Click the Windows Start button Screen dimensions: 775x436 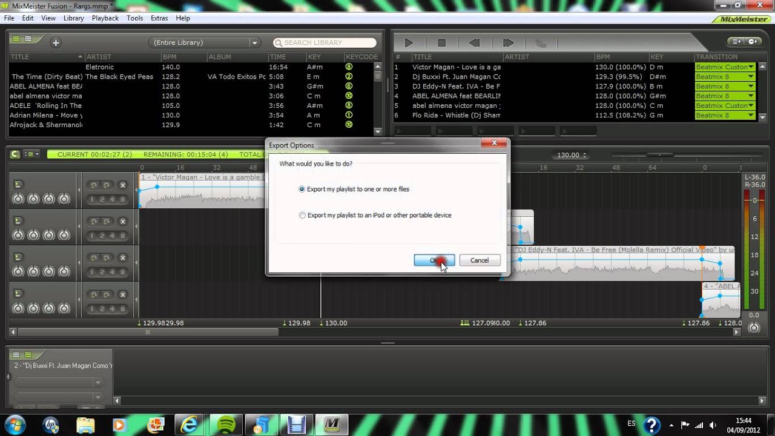tap(14, 424)
